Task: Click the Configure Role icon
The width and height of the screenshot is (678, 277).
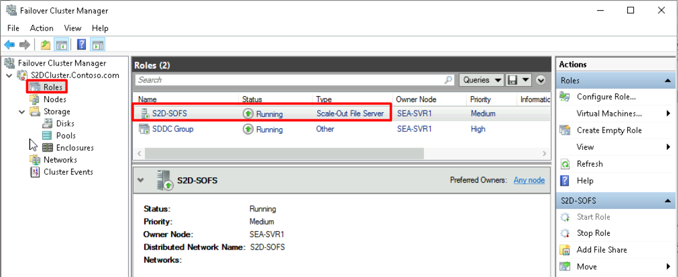Action: click(565, 97)
